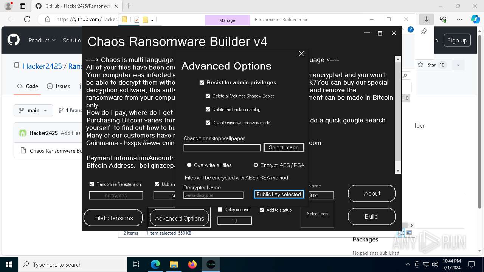484x272 pixels.
Task: Open Firefox from the taskbar
Action: [192, 264]
